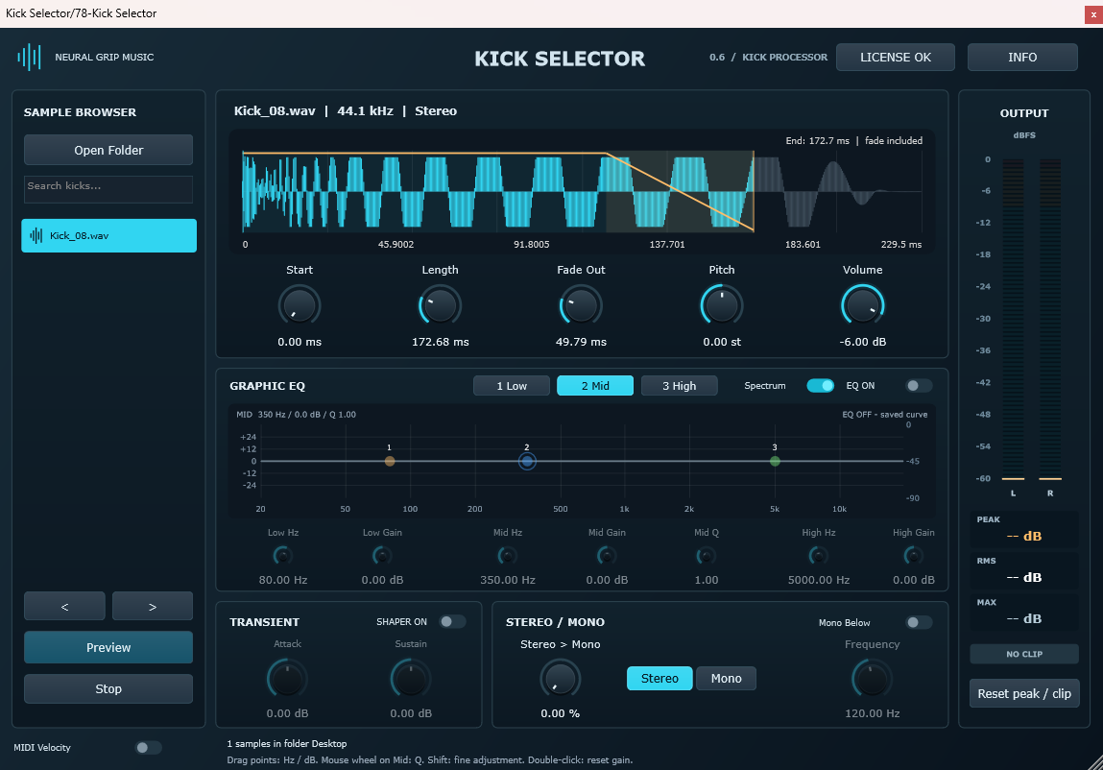The image size is (1103, 770).
Task: Click EQ point 2 on the graph
Action: (x=527, y=461)
